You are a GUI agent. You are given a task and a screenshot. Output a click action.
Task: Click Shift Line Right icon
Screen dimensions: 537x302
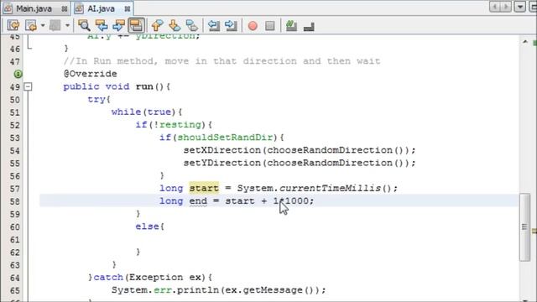coord(232,26)
